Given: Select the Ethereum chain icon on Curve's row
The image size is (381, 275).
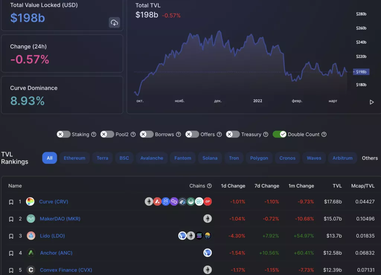Looking at the screenshot, I should tap(149, 201).
